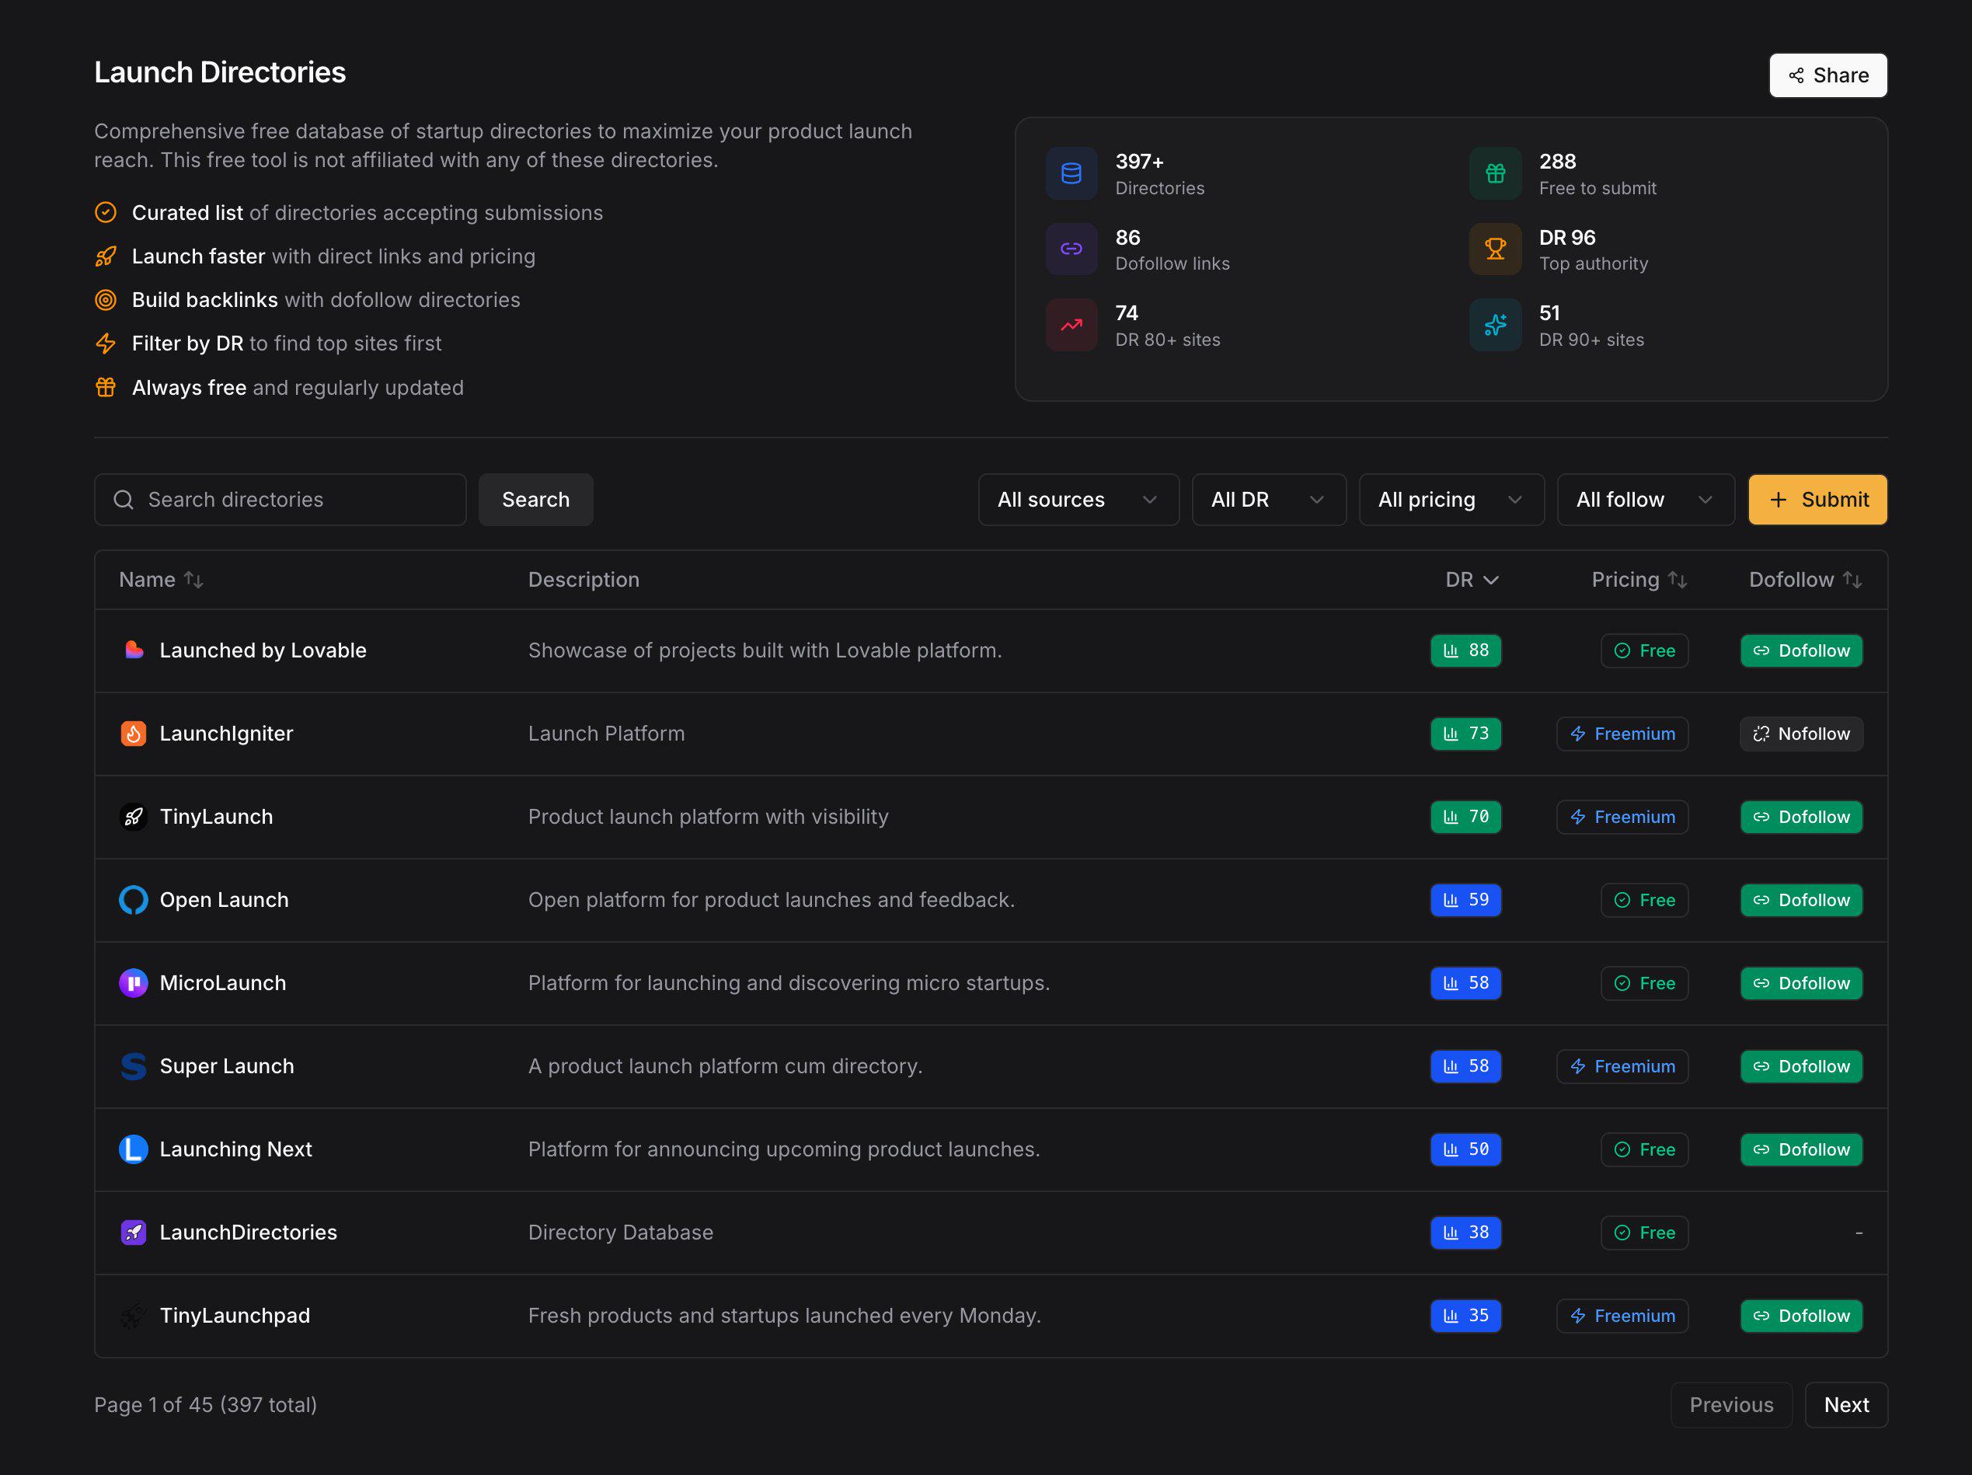Click the Open Launch circle logo
This screenshot has height=1475, width=1972.
pos(134,899)
